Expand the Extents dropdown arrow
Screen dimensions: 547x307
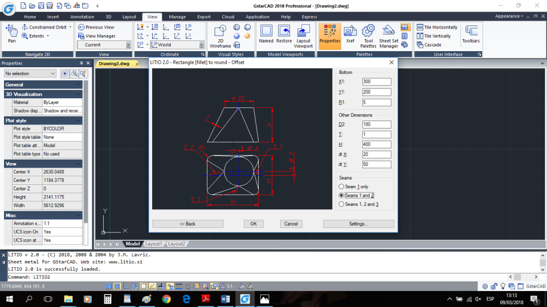[48, 36]
